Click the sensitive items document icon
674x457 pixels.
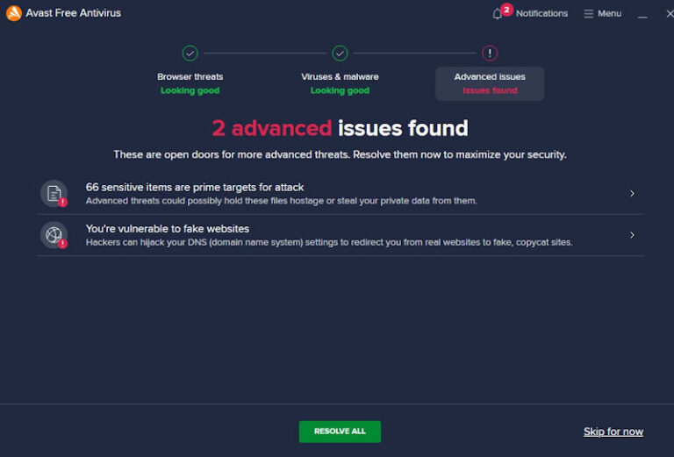point(54,193)
